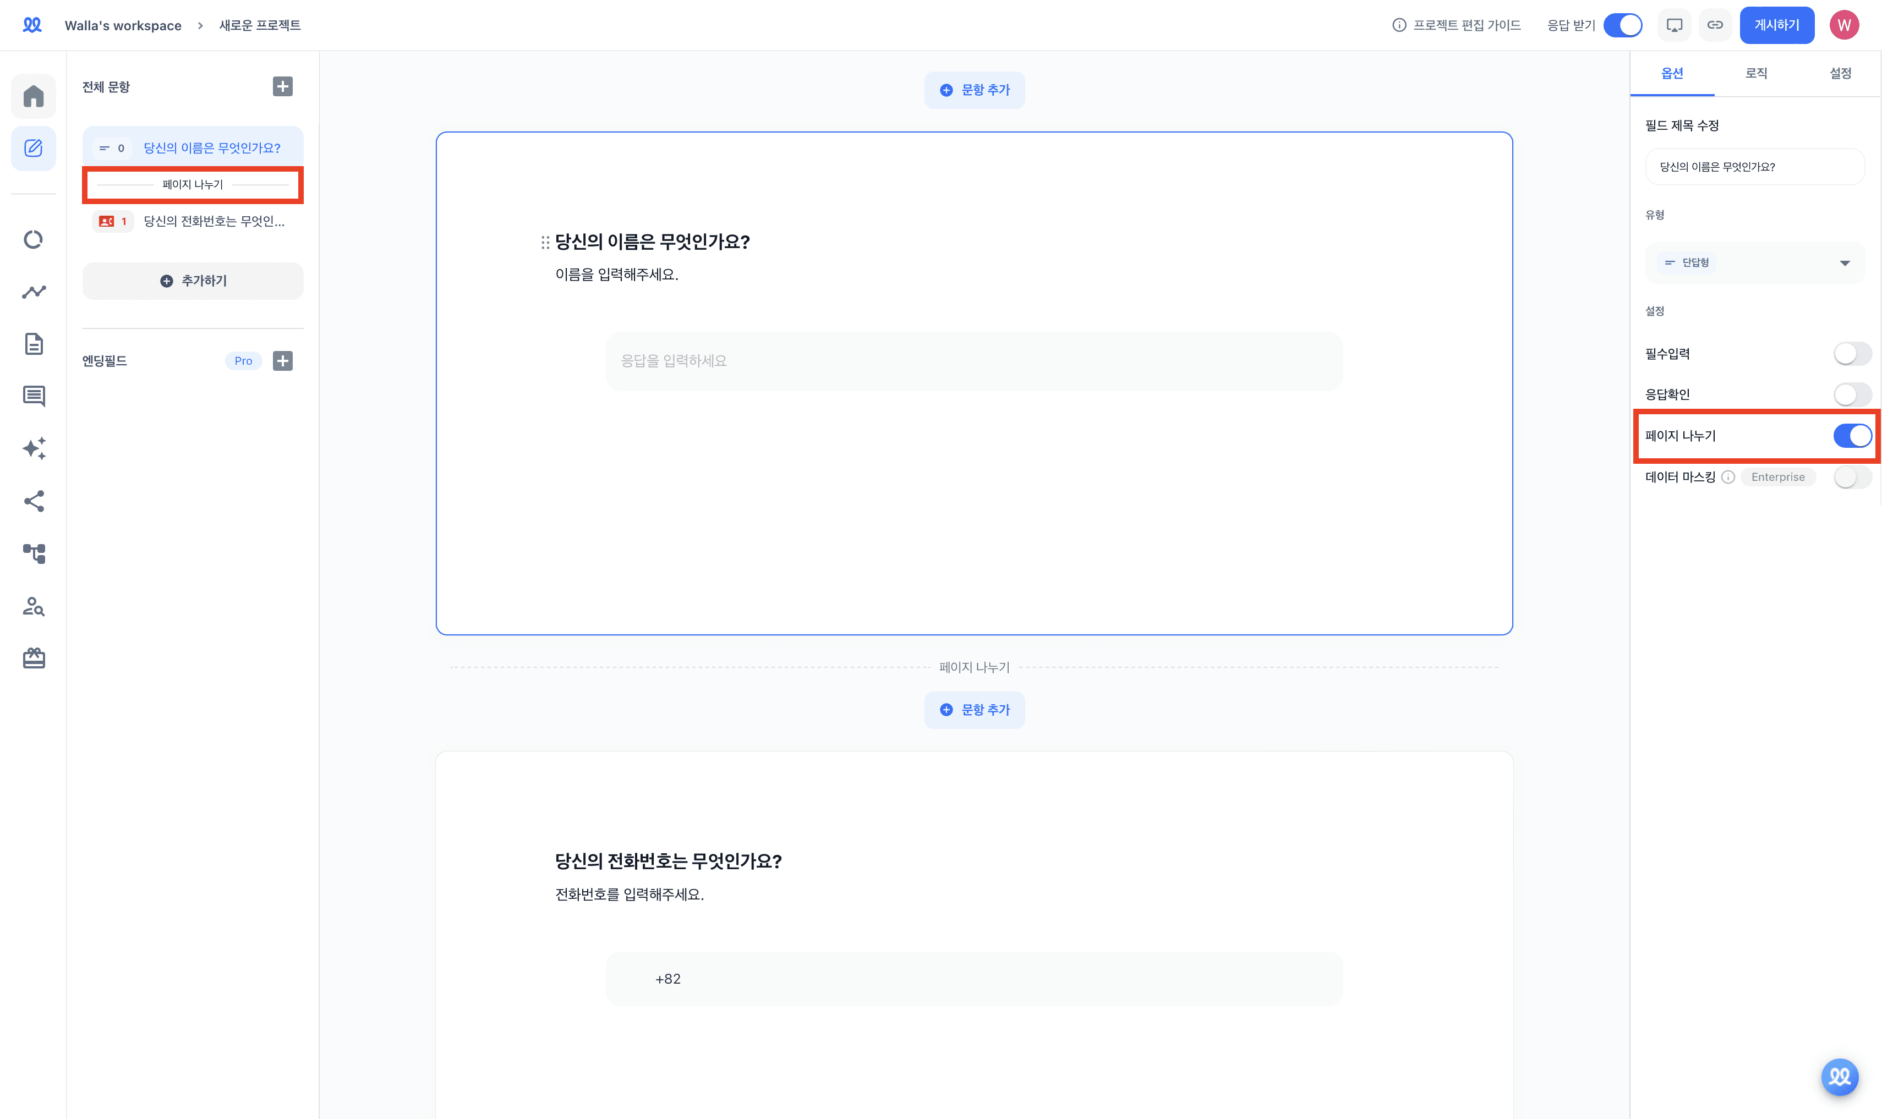Switch to the 설정 tab
Screen dimensions: 1882x1119
pos(1840,73)
